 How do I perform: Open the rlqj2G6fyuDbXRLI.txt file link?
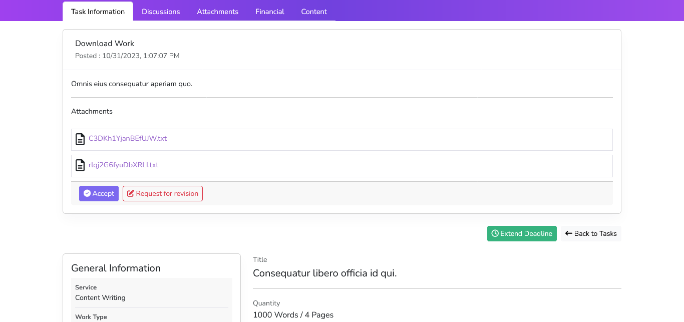point(124,165)
